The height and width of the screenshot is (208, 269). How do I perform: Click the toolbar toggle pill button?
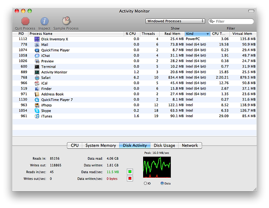(x=251, y=11)
